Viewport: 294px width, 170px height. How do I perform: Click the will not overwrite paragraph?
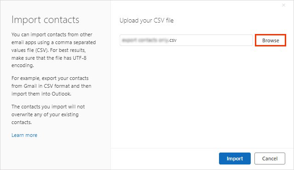coord(48,114)
